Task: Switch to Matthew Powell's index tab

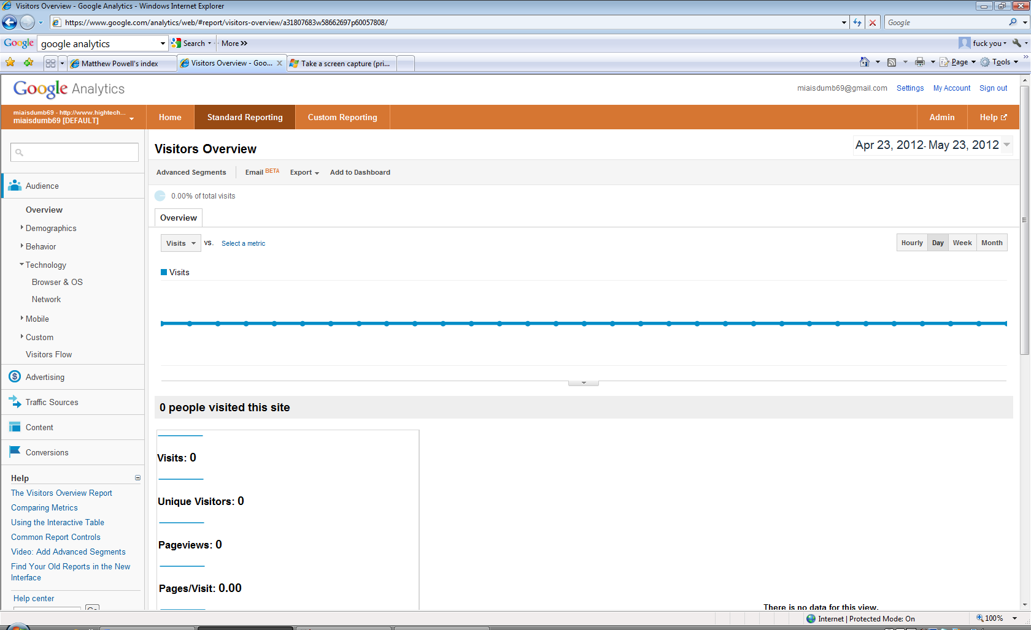Action: 120,63
